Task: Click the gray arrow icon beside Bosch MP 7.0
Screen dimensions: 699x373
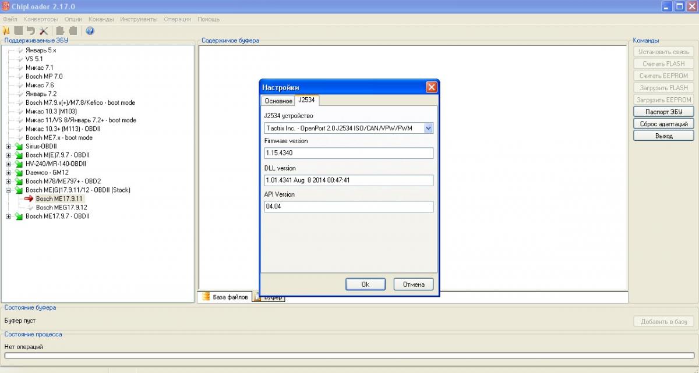Action: point(20,76)
